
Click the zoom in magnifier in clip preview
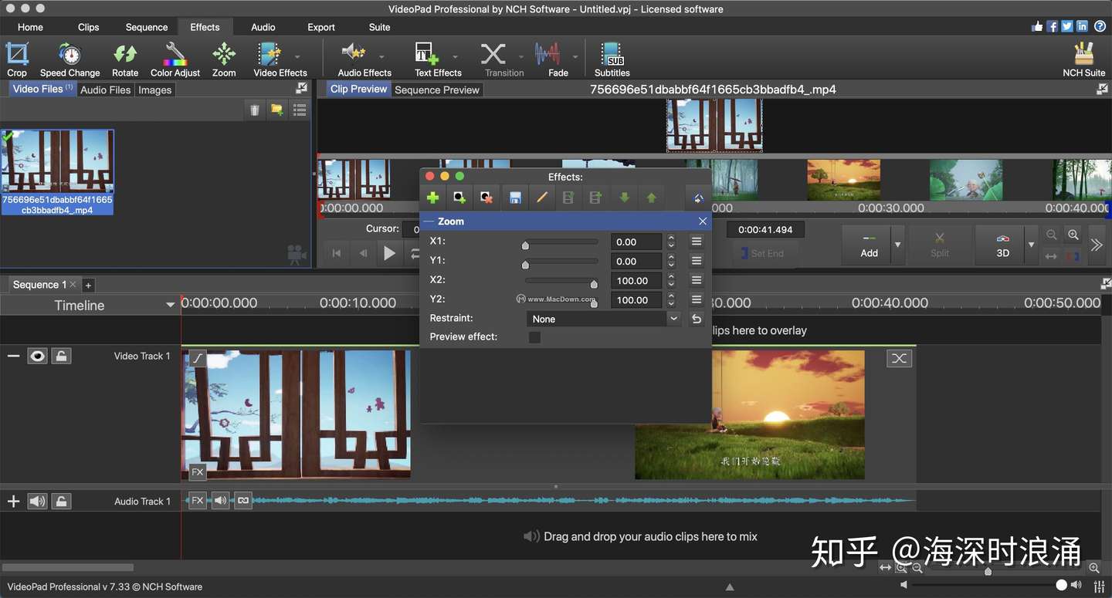(x=1073, y=235)
